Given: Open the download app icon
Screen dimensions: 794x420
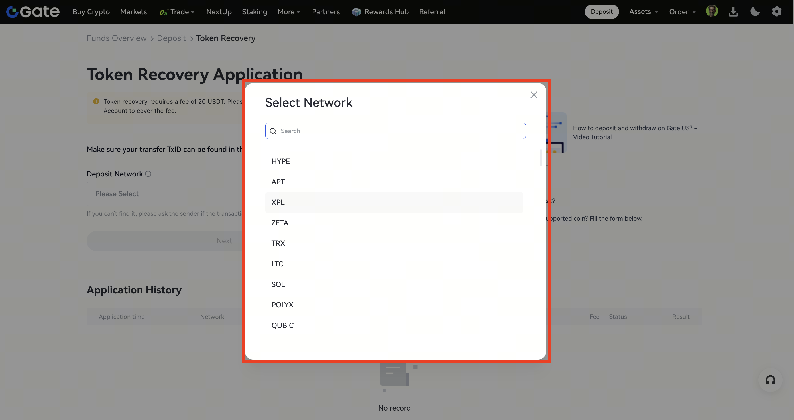Looking at the screenshot, I should (733, 12).
